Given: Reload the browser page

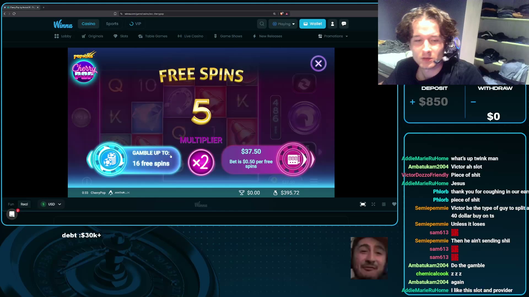Looking at the screenshot, I should tap(14, 13).
